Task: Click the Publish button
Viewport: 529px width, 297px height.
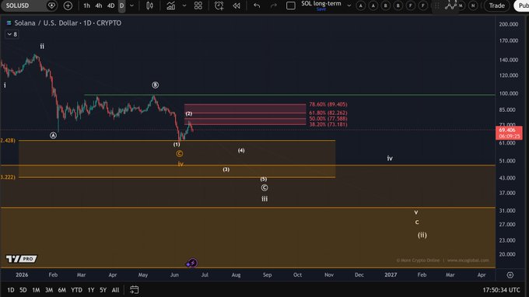Action: click(x=521, y=5)
